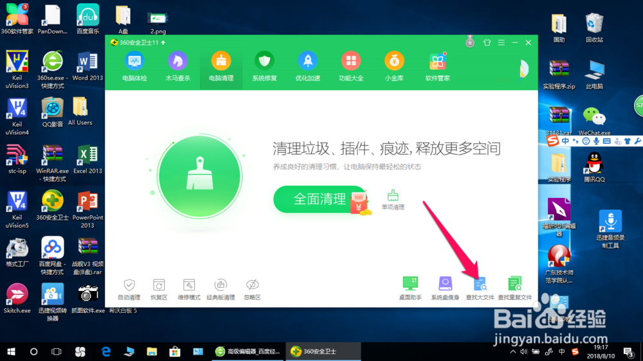
Task: Select the 2.png file on desktop
Action: click(x=158, y=23)
